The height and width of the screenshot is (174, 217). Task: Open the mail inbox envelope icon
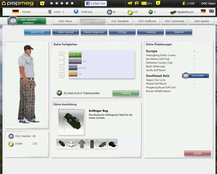click(143, 4)
